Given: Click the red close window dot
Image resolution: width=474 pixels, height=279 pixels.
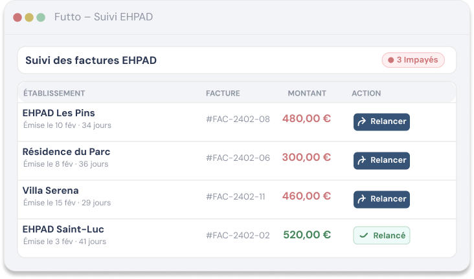Looking at the screenshot, I should pos(17,17).
